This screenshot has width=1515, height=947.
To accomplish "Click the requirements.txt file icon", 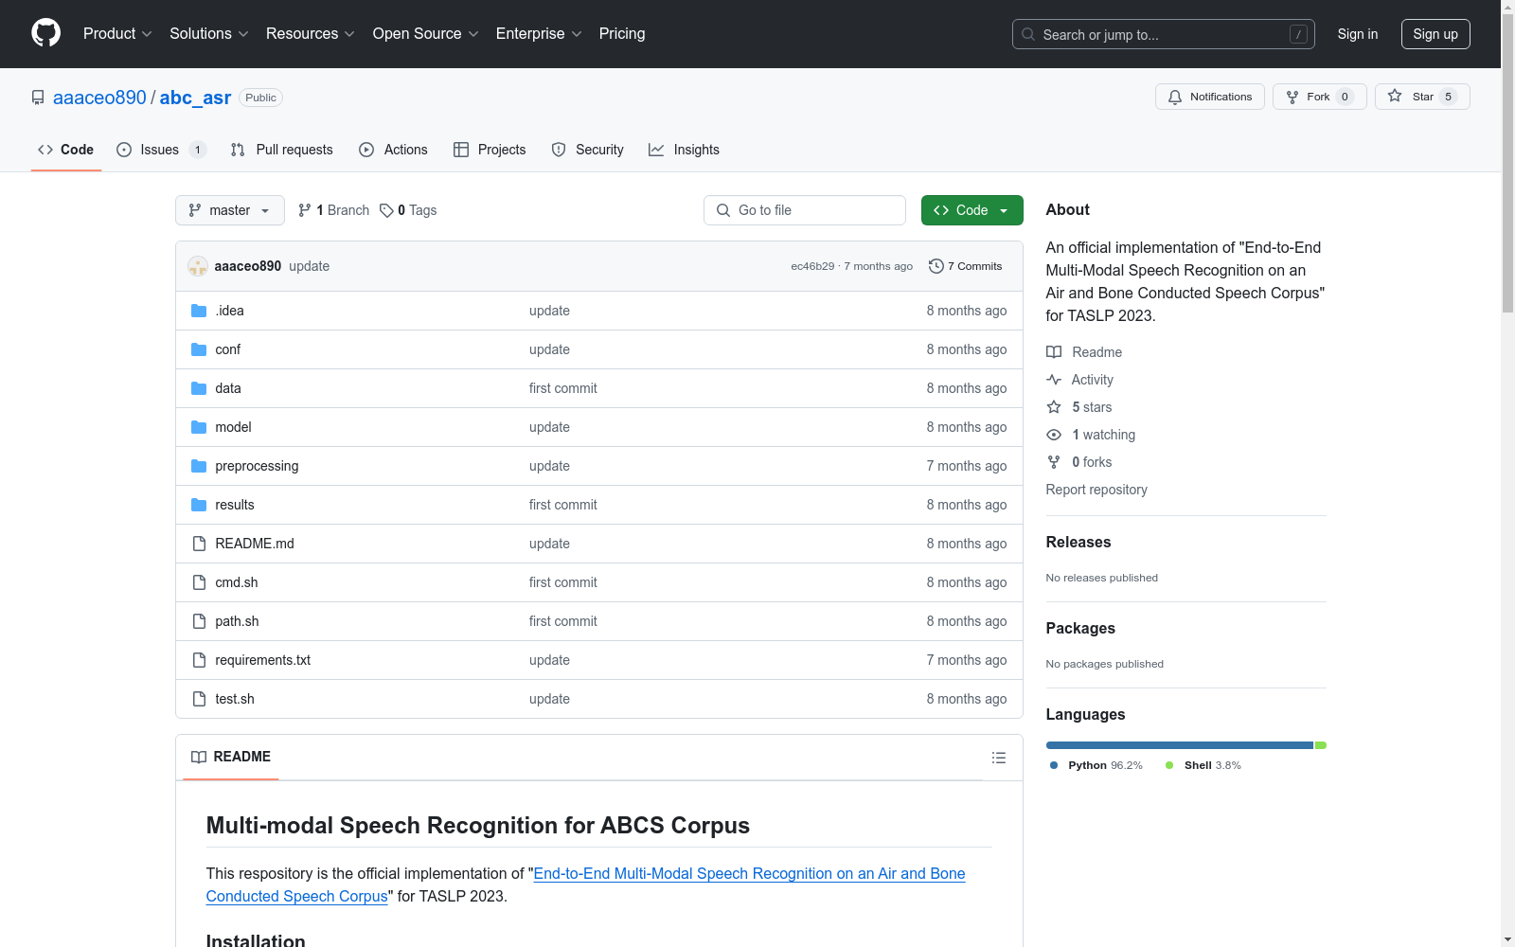I will [199, 660].
